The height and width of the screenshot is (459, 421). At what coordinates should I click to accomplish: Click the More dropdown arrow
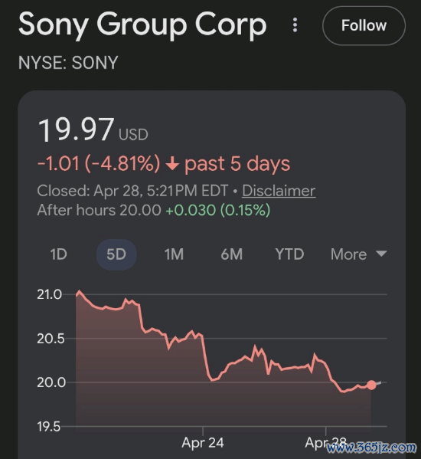(381, 254)
